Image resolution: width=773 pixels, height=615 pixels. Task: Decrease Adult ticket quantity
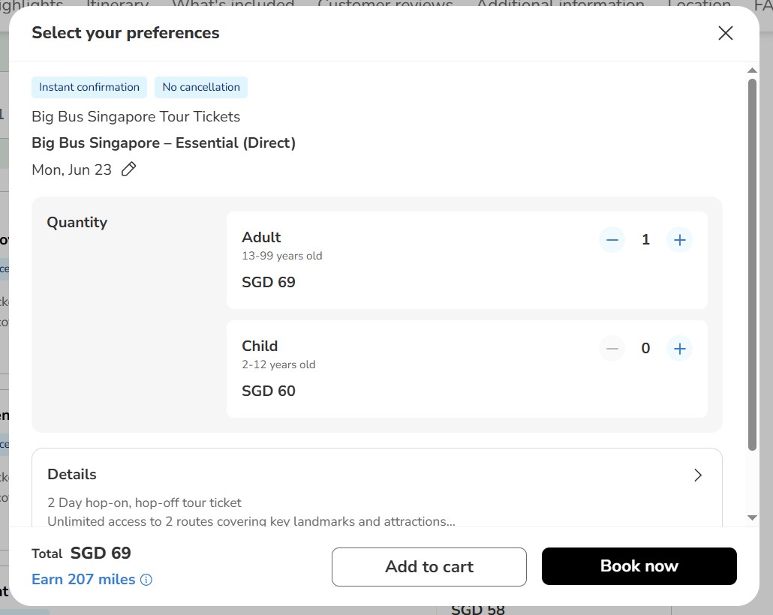(x=612, y=240)
